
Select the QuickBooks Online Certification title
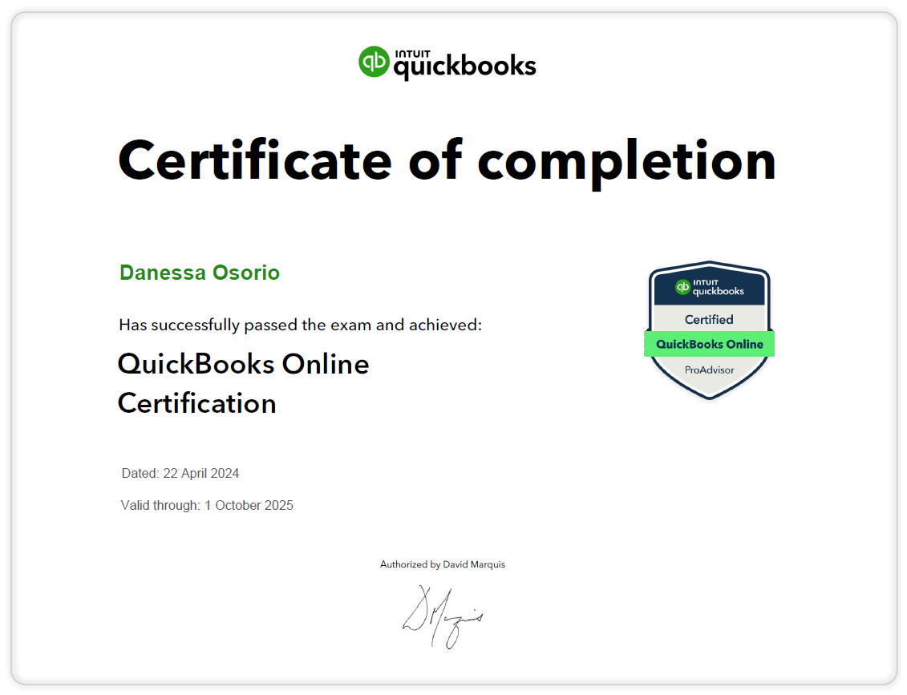click(243, 383)
